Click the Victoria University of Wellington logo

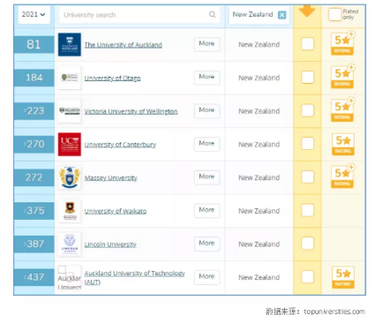coord(70,111)
